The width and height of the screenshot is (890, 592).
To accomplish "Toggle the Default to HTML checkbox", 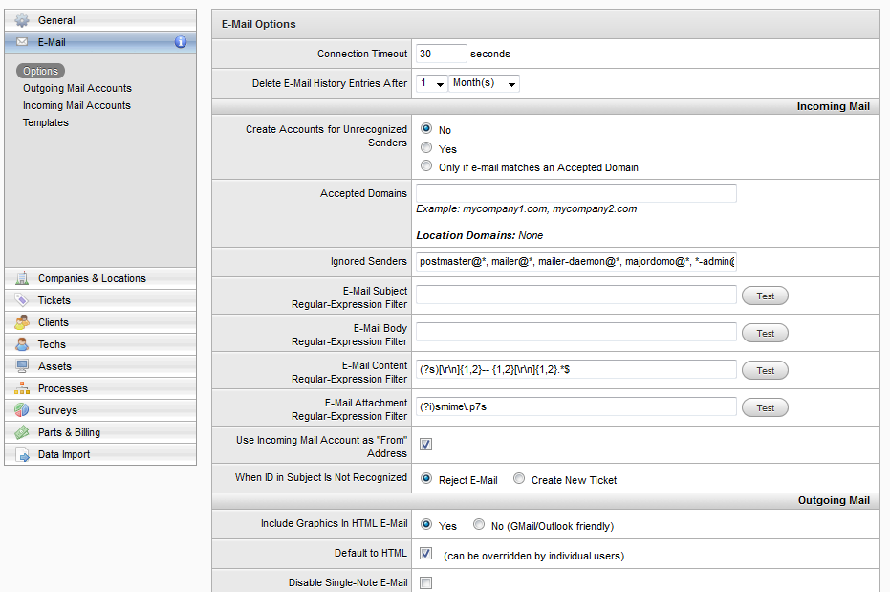I will tap(425, 554).
